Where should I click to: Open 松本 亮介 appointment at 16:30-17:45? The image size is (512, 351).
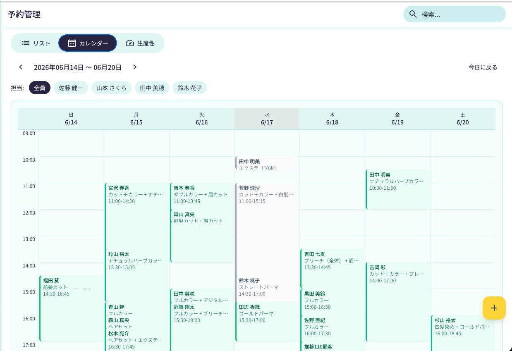pyautogui.click(x=136, y=340)
